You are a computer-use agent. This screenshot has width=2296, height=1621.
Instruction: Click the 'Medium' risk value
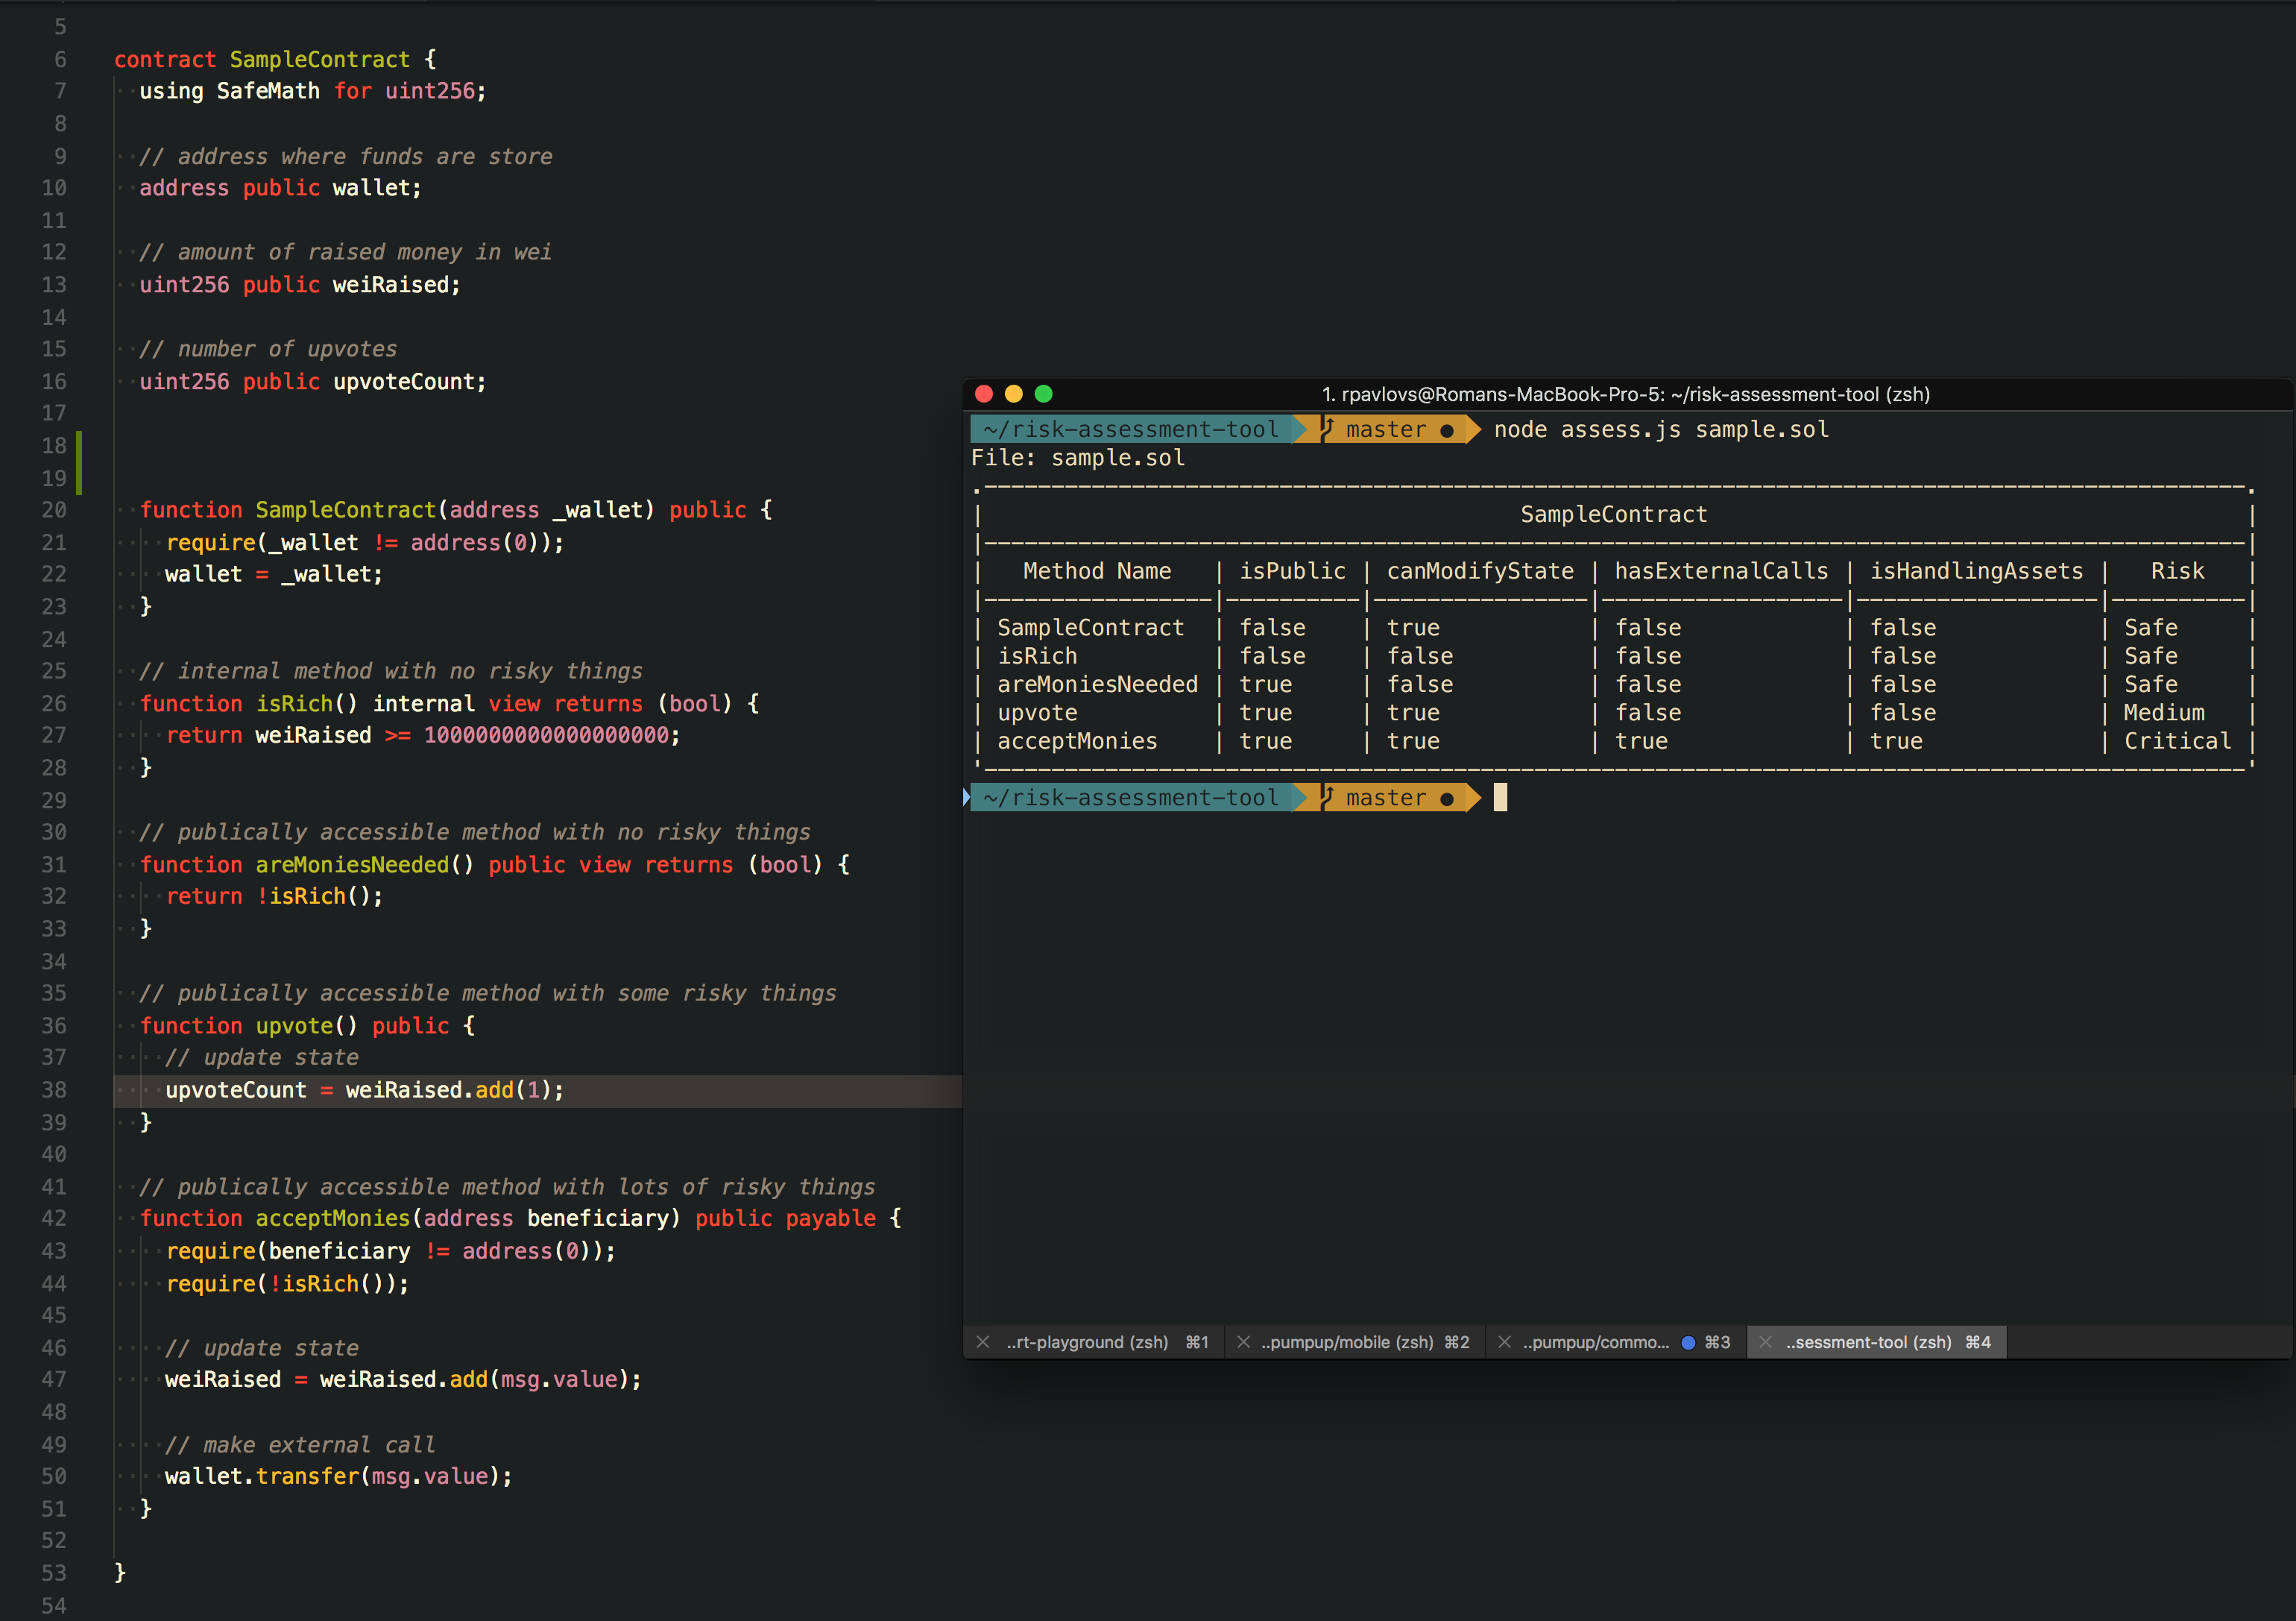point(2164,713)
